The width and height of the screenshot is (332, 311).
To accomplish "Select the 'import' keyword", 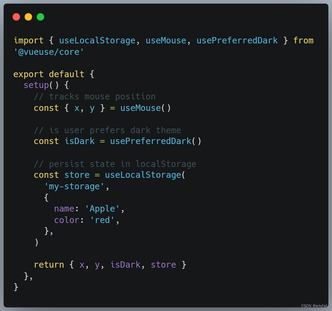I will click(29, 41).
